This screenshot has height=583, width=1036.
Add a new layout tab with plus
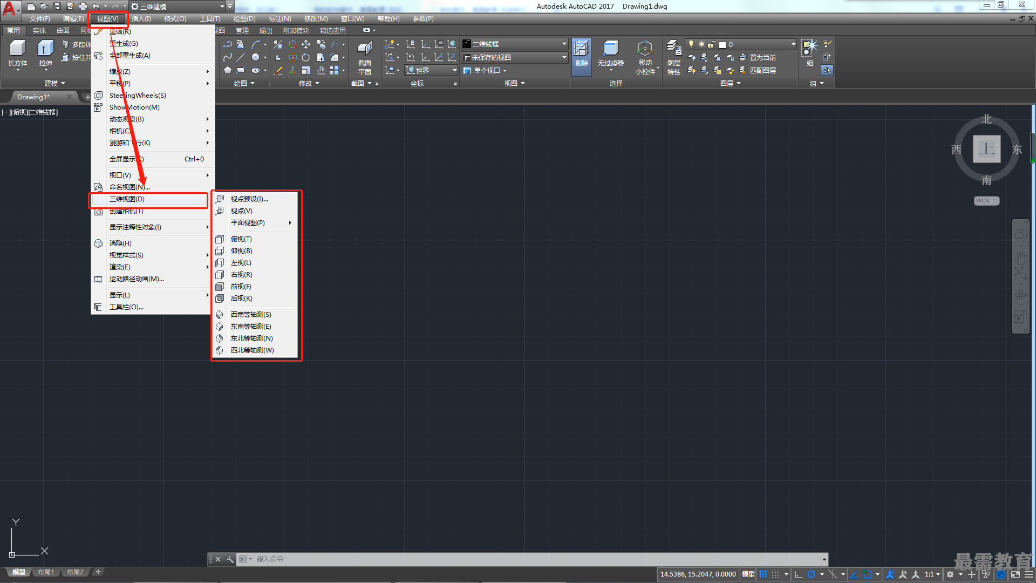(x=98, y=572)
